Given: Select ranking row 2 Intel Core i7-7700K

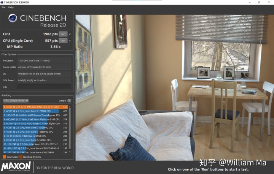Looking at the screenshot, I should point(35,111).
